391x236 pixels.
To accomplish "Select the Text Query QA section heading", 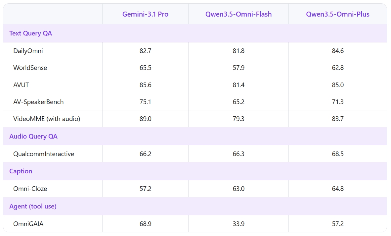I will coord(30,33).
